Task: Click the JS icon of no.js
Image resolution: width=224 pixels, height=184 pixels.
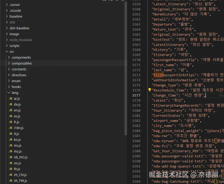Action: click(11, 163)
